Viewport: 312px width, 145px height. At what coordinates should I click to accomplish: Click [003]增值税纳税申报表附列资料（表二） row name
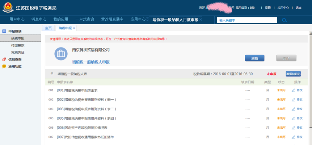pos(87,109)
